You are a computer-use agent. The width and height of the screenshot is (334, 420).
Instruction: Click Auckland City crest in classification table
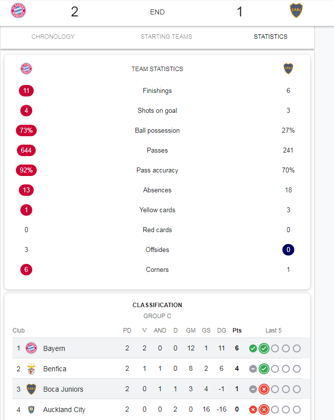tap(31, 410)
